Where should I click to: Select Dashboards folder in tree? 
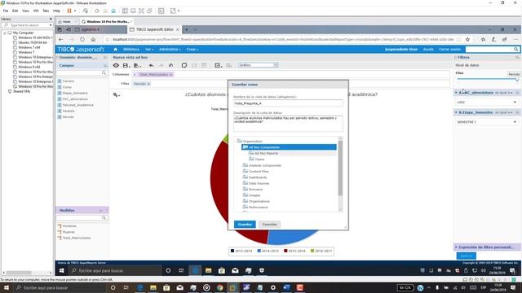[258, 177]
